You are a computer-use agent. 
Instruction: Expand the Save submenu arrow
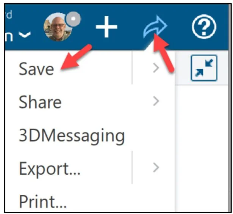tap(156, 68)
